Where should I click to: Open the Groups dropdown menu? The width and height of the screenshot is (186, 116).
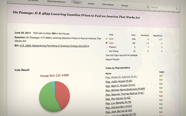[126, 5]
